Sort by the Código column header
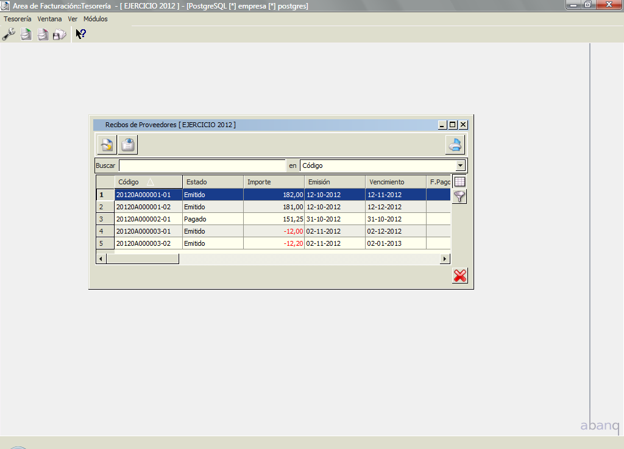The height and width of the screenshot is (449, 624). 149,181
